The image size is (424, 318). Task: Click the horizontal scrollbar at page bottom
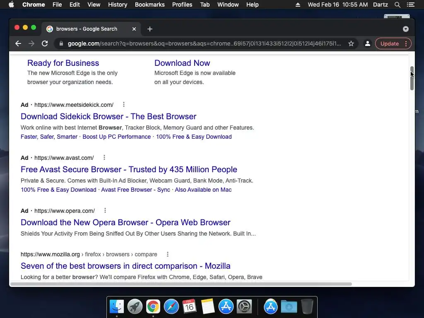tap(181, 284)
